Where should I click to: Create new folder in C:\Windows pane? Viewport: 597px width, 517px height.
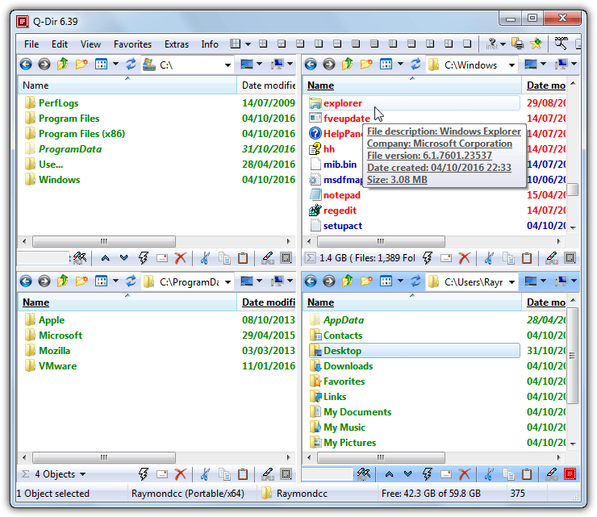[366, 64]
